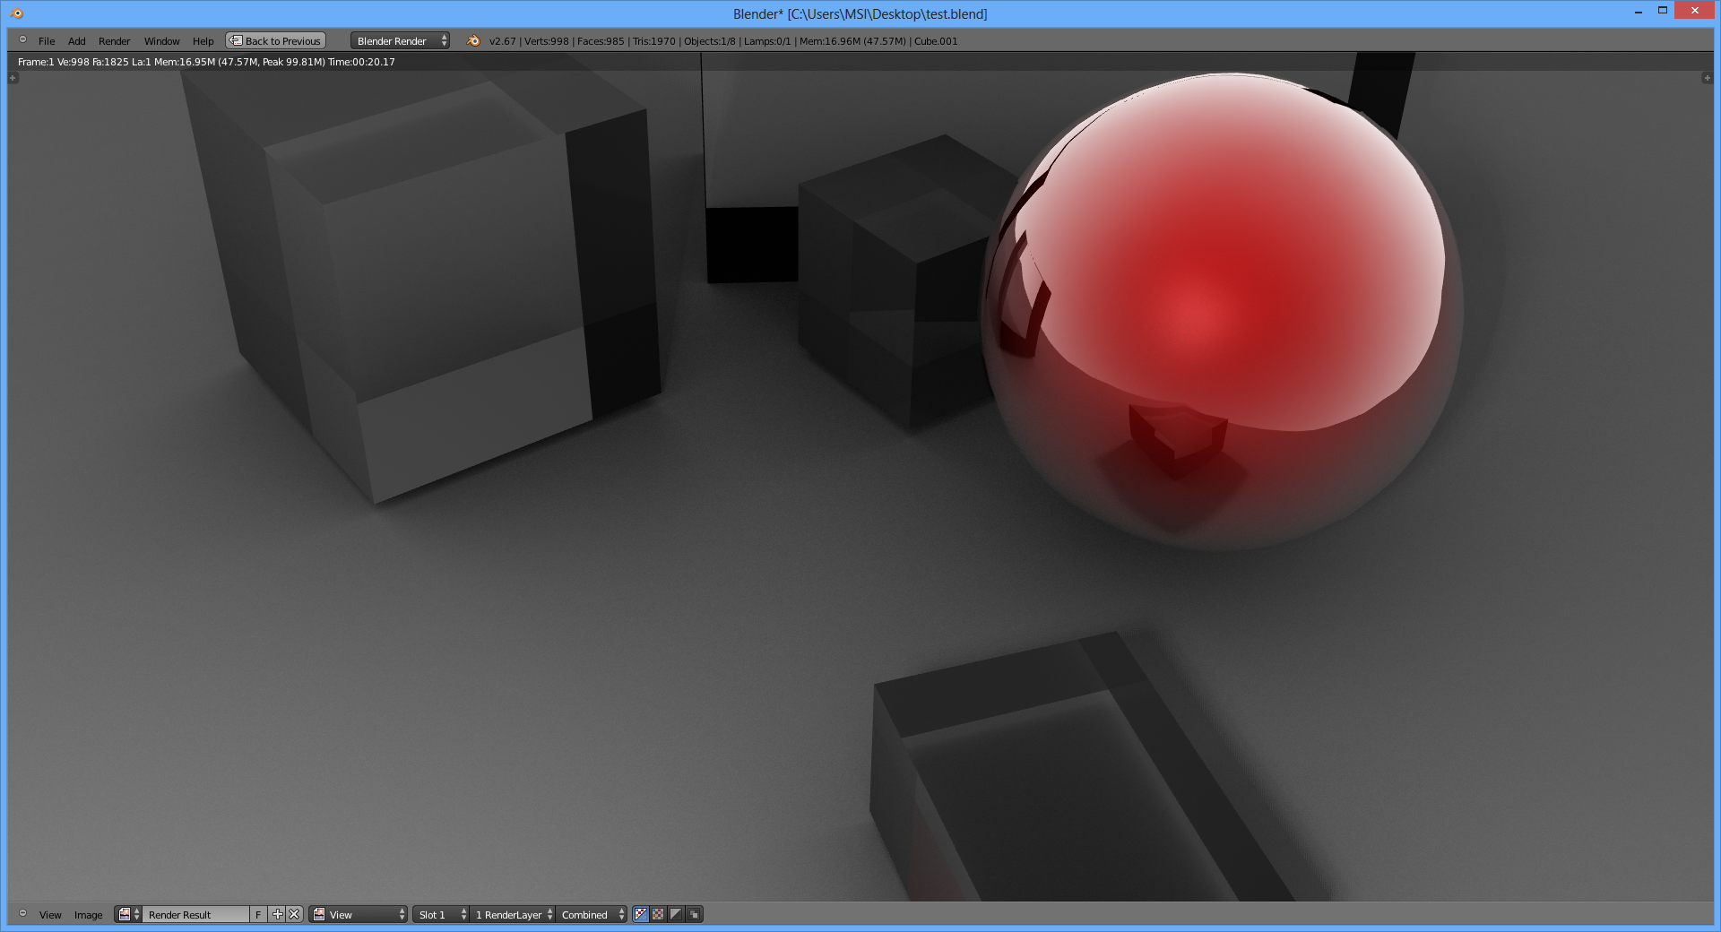
Task: Unlink the Render Result image with X icon
Action: (294, 915)
